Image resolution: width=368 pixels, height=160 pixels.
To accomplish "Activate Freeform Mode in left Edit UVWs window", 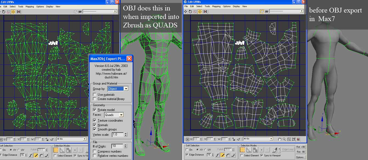I will [x=13, y=11].
